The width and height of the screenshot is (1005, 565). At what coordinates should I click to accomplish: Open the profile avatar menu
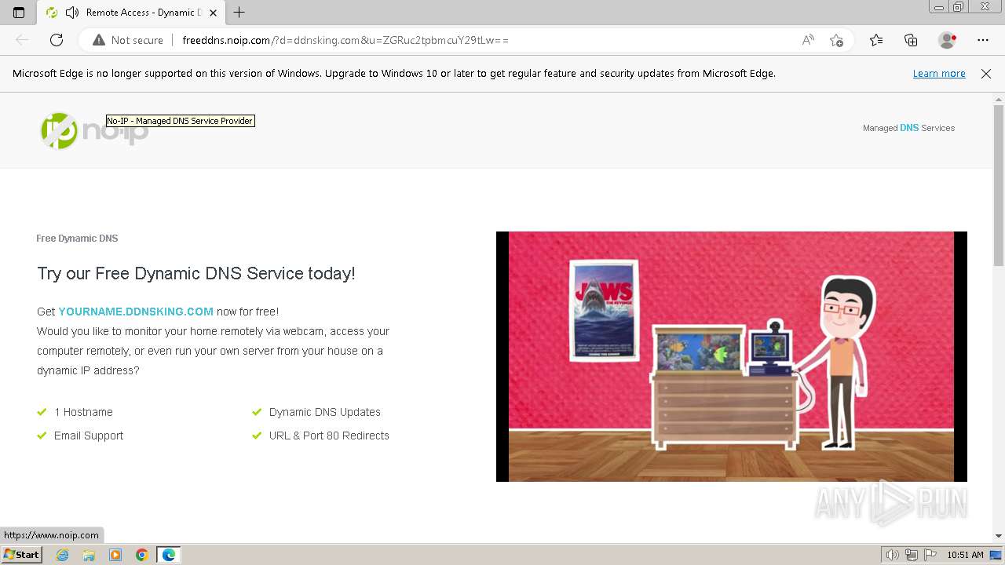pos(947,40)
